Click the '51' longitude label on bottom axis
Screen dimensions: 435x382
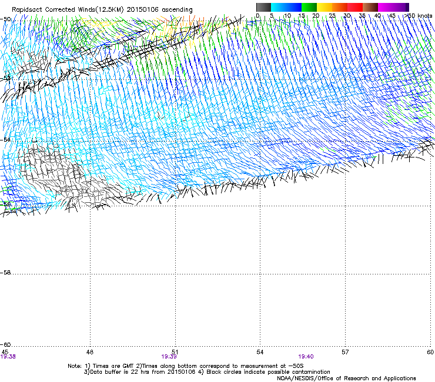(175, 352)
